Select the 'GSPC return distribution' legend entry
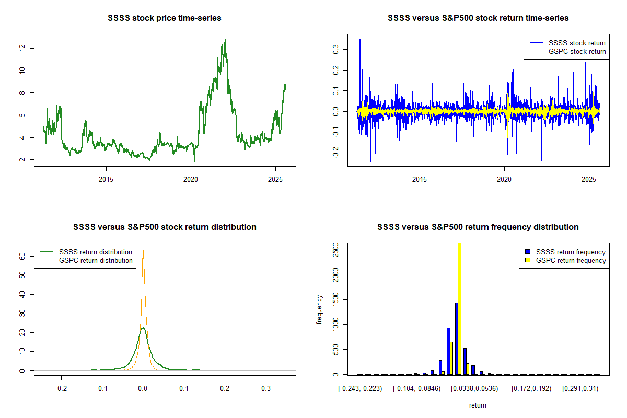627x418 pixels. click(96, 260)
